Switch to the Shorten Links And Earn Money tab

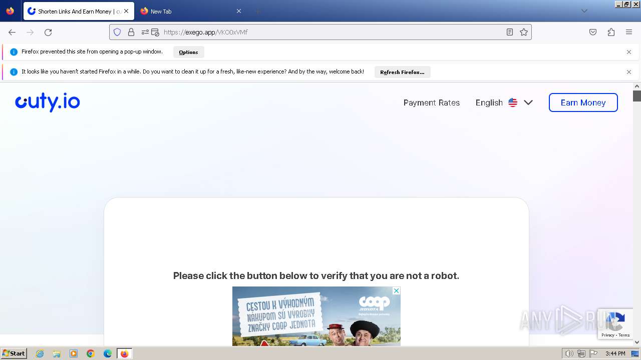point(79,11)
